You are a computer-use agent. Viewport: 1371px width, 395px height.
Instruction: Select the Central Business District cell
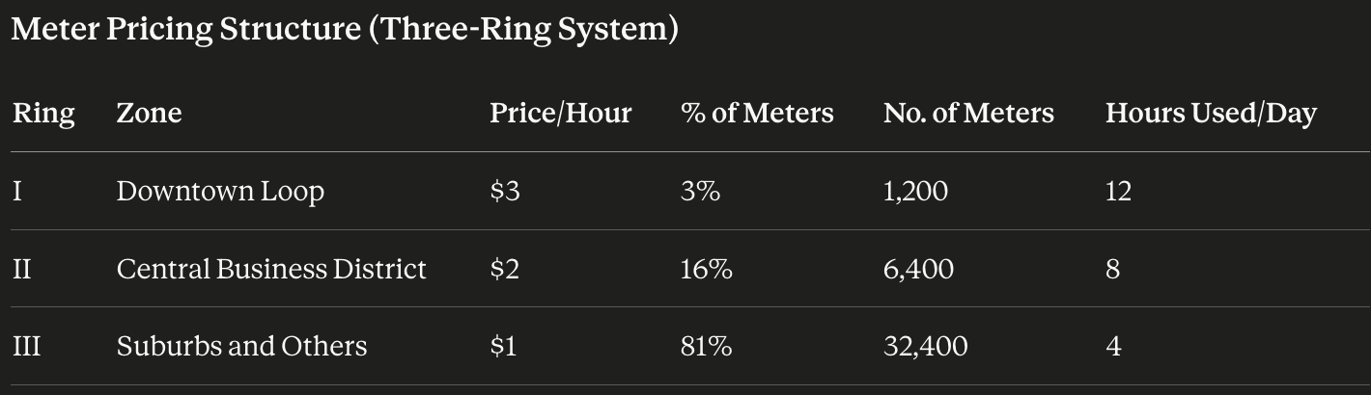[x=271, y=268]
